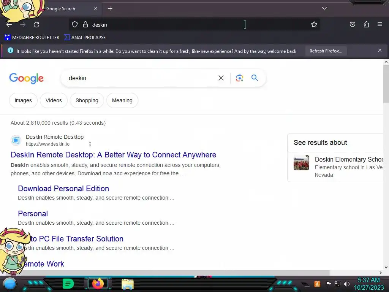Expand the list all tabs dropdown
The image size is (389, 292).
click(324, 8)
